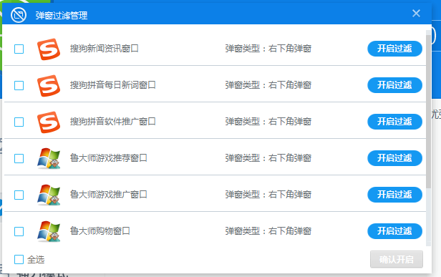Click the vertical scrollbar thumb

(428, 111)
